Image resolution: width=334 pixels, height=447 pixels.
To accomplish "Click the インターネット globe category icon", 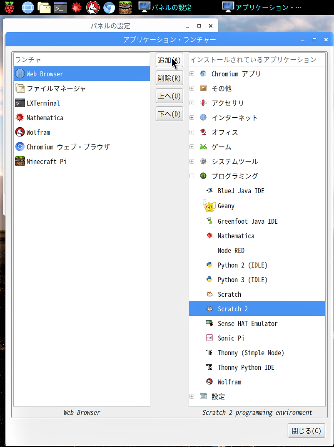I will click(x=203, y=117).
